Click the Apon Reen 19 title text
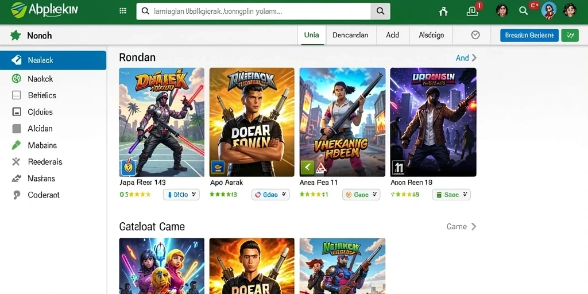Viewport: 588px width, 294px height. pyautogui.click(x=411, y=183)
